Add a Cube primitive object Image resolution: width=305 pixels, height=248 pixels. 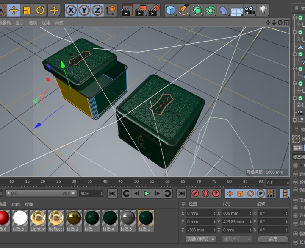tap(171, 10)
